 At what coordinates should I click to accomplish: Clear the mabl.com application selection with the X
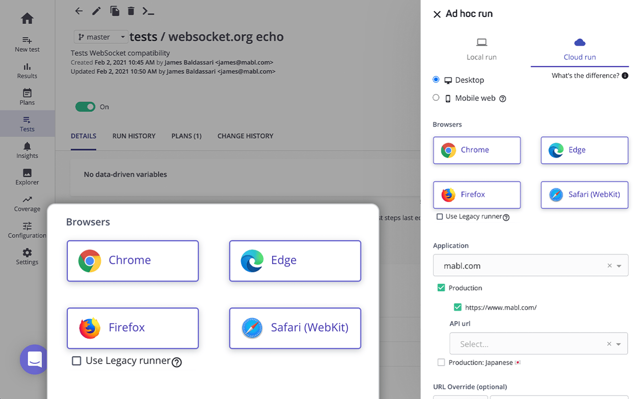pos(609,265)
